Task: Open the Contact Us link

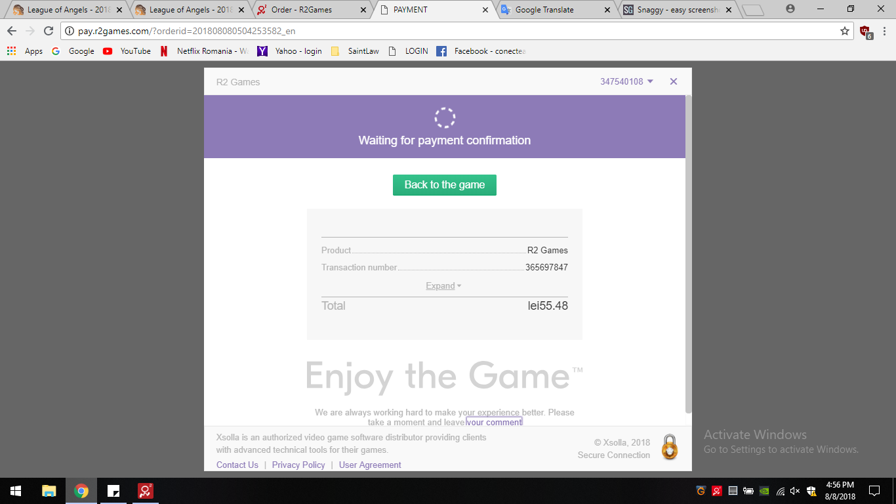Action: click(237, 465)
